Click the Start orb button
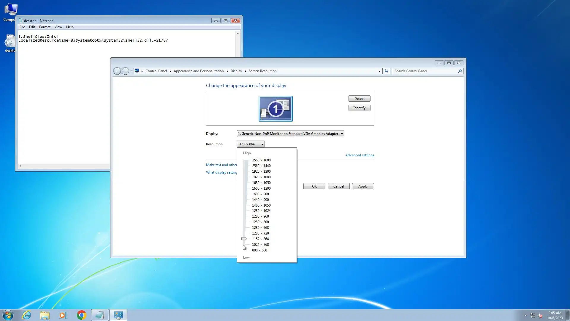 point(8,315)
